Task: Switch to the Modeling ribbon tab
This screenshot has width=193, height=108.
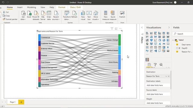Action: tap(31, 7)
